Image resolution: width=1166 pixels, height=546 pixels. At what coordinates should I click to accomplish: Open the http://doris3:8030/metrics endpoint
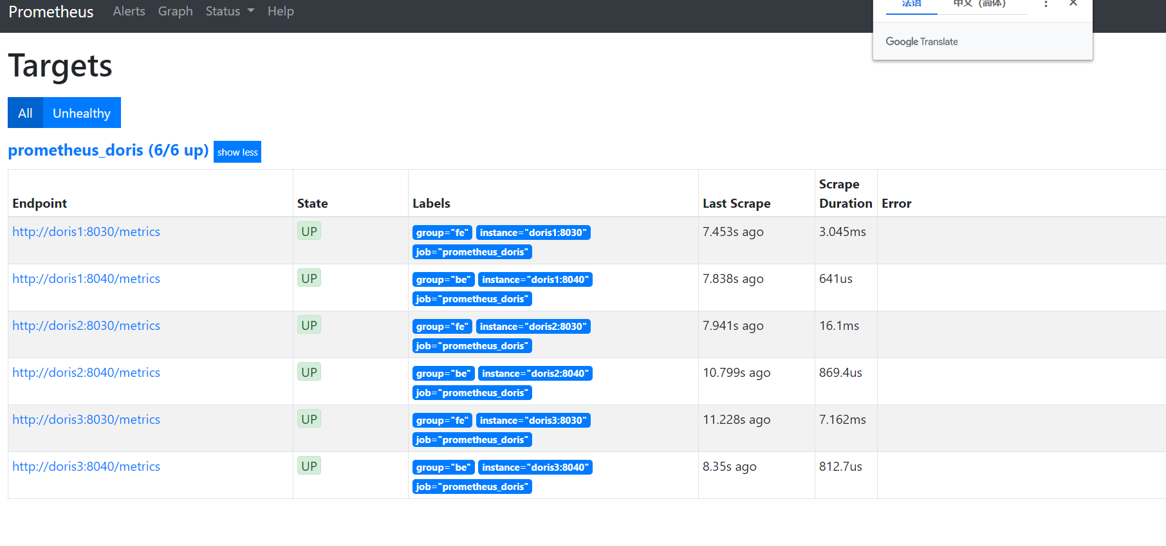86,419
